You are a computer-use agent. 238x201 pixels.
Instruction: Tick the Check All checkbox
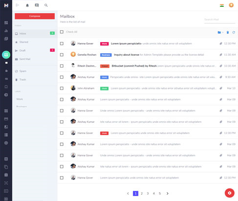[x=62, y=32]
